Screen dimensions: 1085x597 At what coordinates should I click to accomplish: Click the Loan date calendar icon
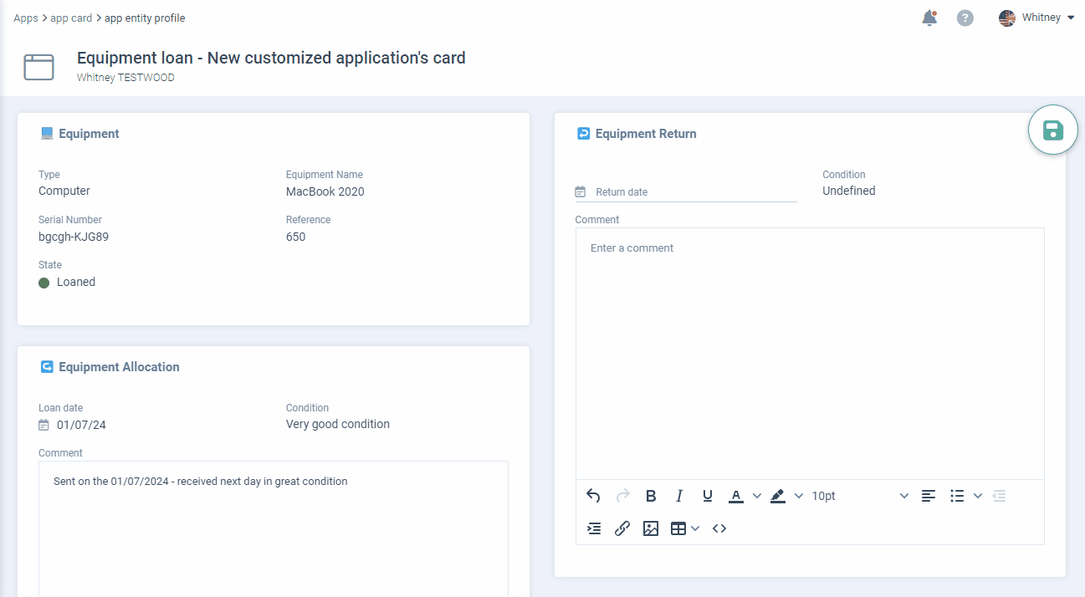point(44,426)
